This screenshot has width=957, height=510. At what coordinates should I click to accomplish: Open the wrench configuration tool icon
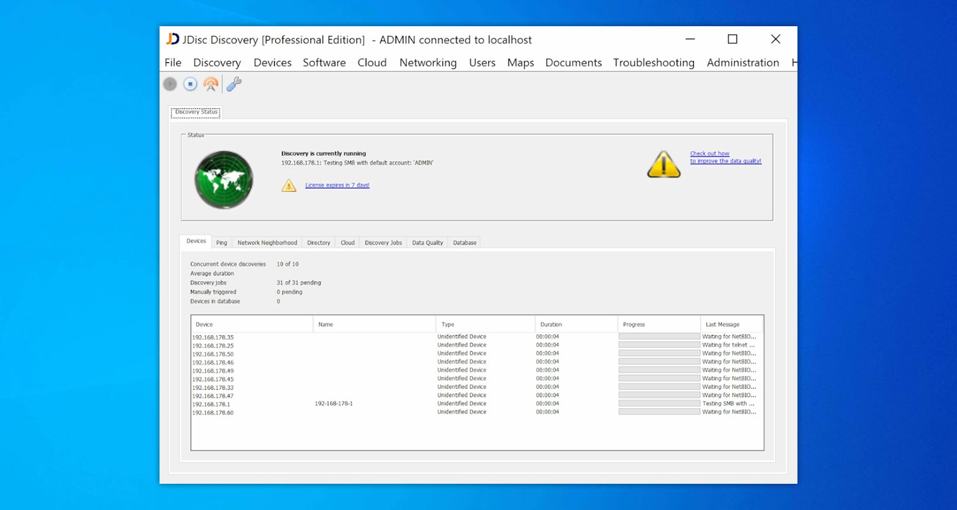click(x=234, y=84)
